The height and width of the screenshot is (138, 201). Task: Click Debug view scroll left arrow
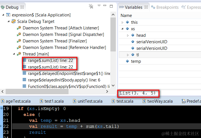point(3,91)
